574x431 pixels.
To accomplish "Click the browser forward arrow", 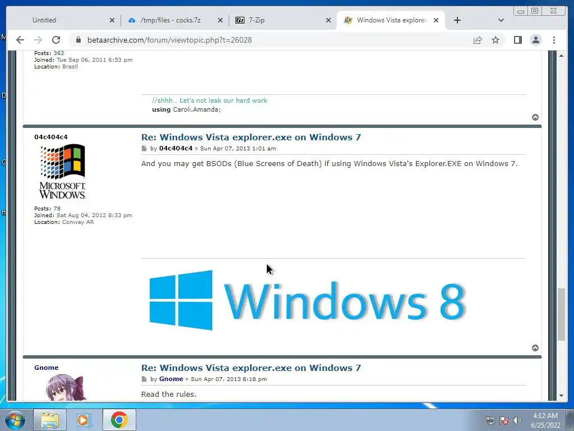I will click(x=38, y=40).
